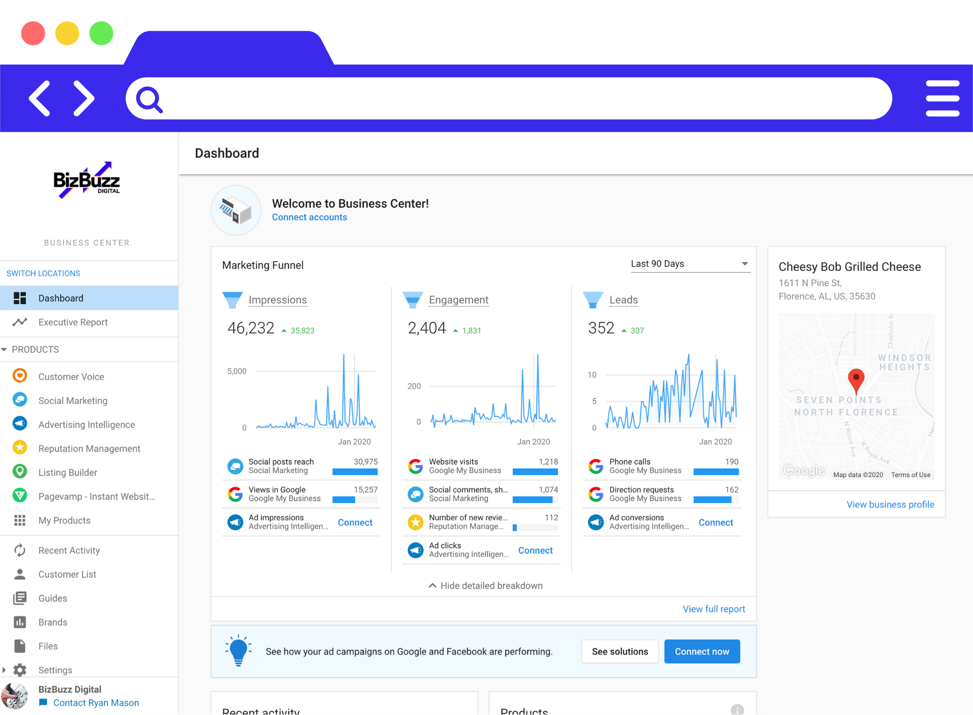Image resolution: width=973 pixels, height=715 pixels.
Task: Click the Social posts reach progress bar
Action: click(355, 472)
